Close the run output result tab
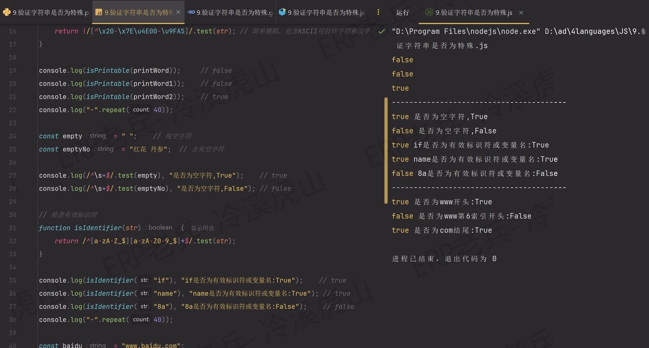This screenshot has width=649, height=348. (x=521, y=13)
